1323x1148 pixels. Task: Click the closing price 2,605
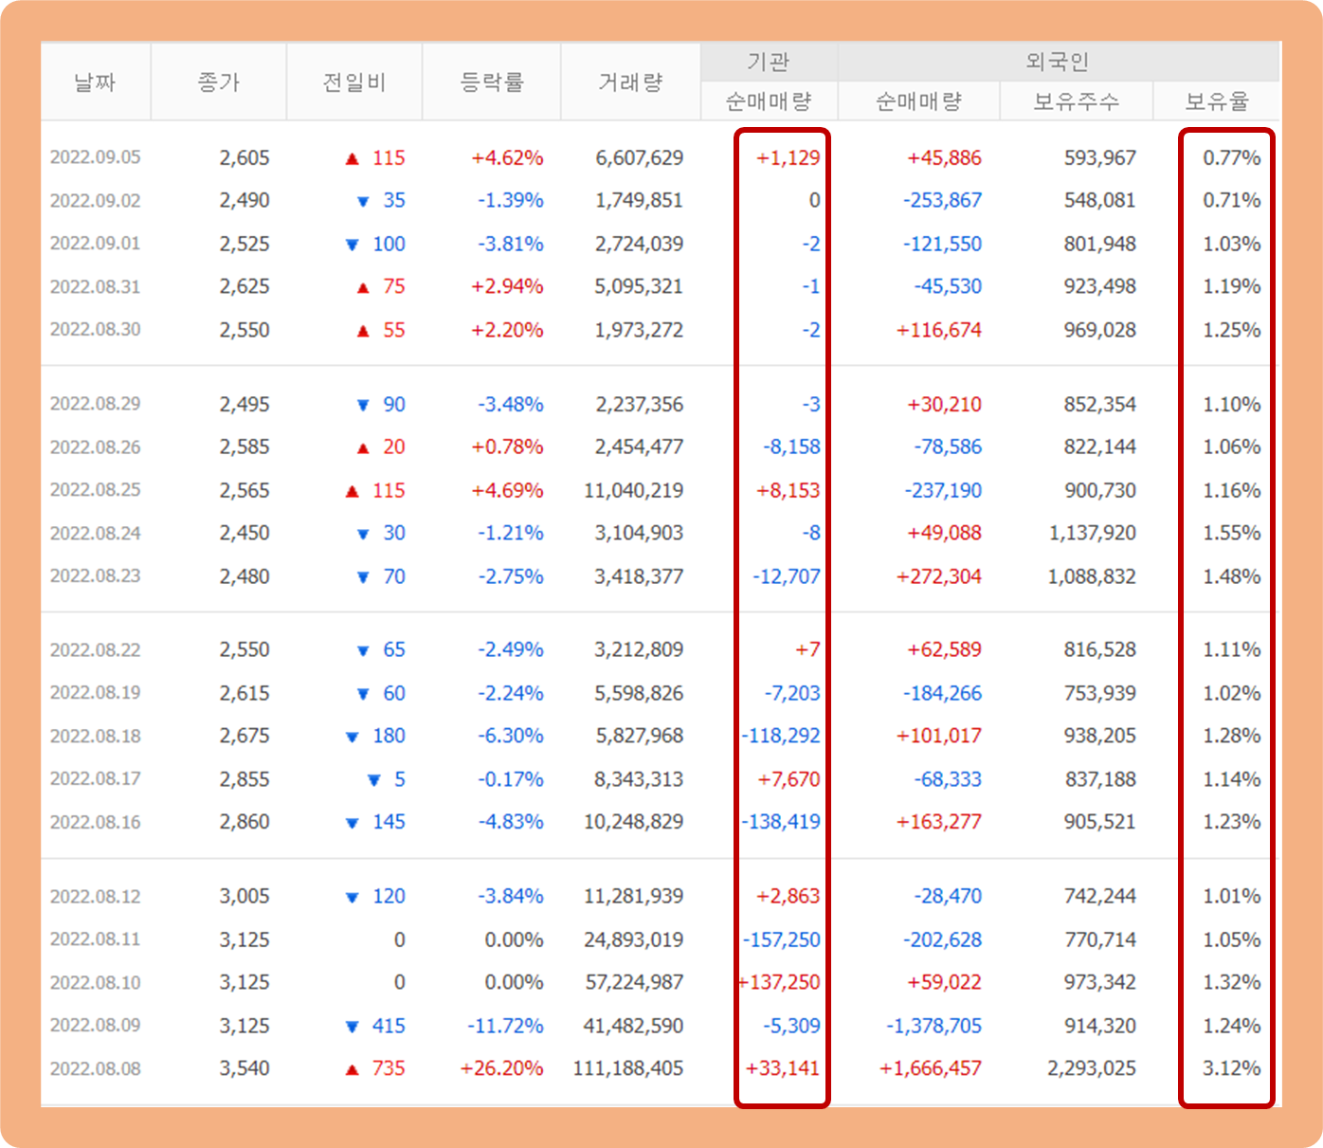245,157
